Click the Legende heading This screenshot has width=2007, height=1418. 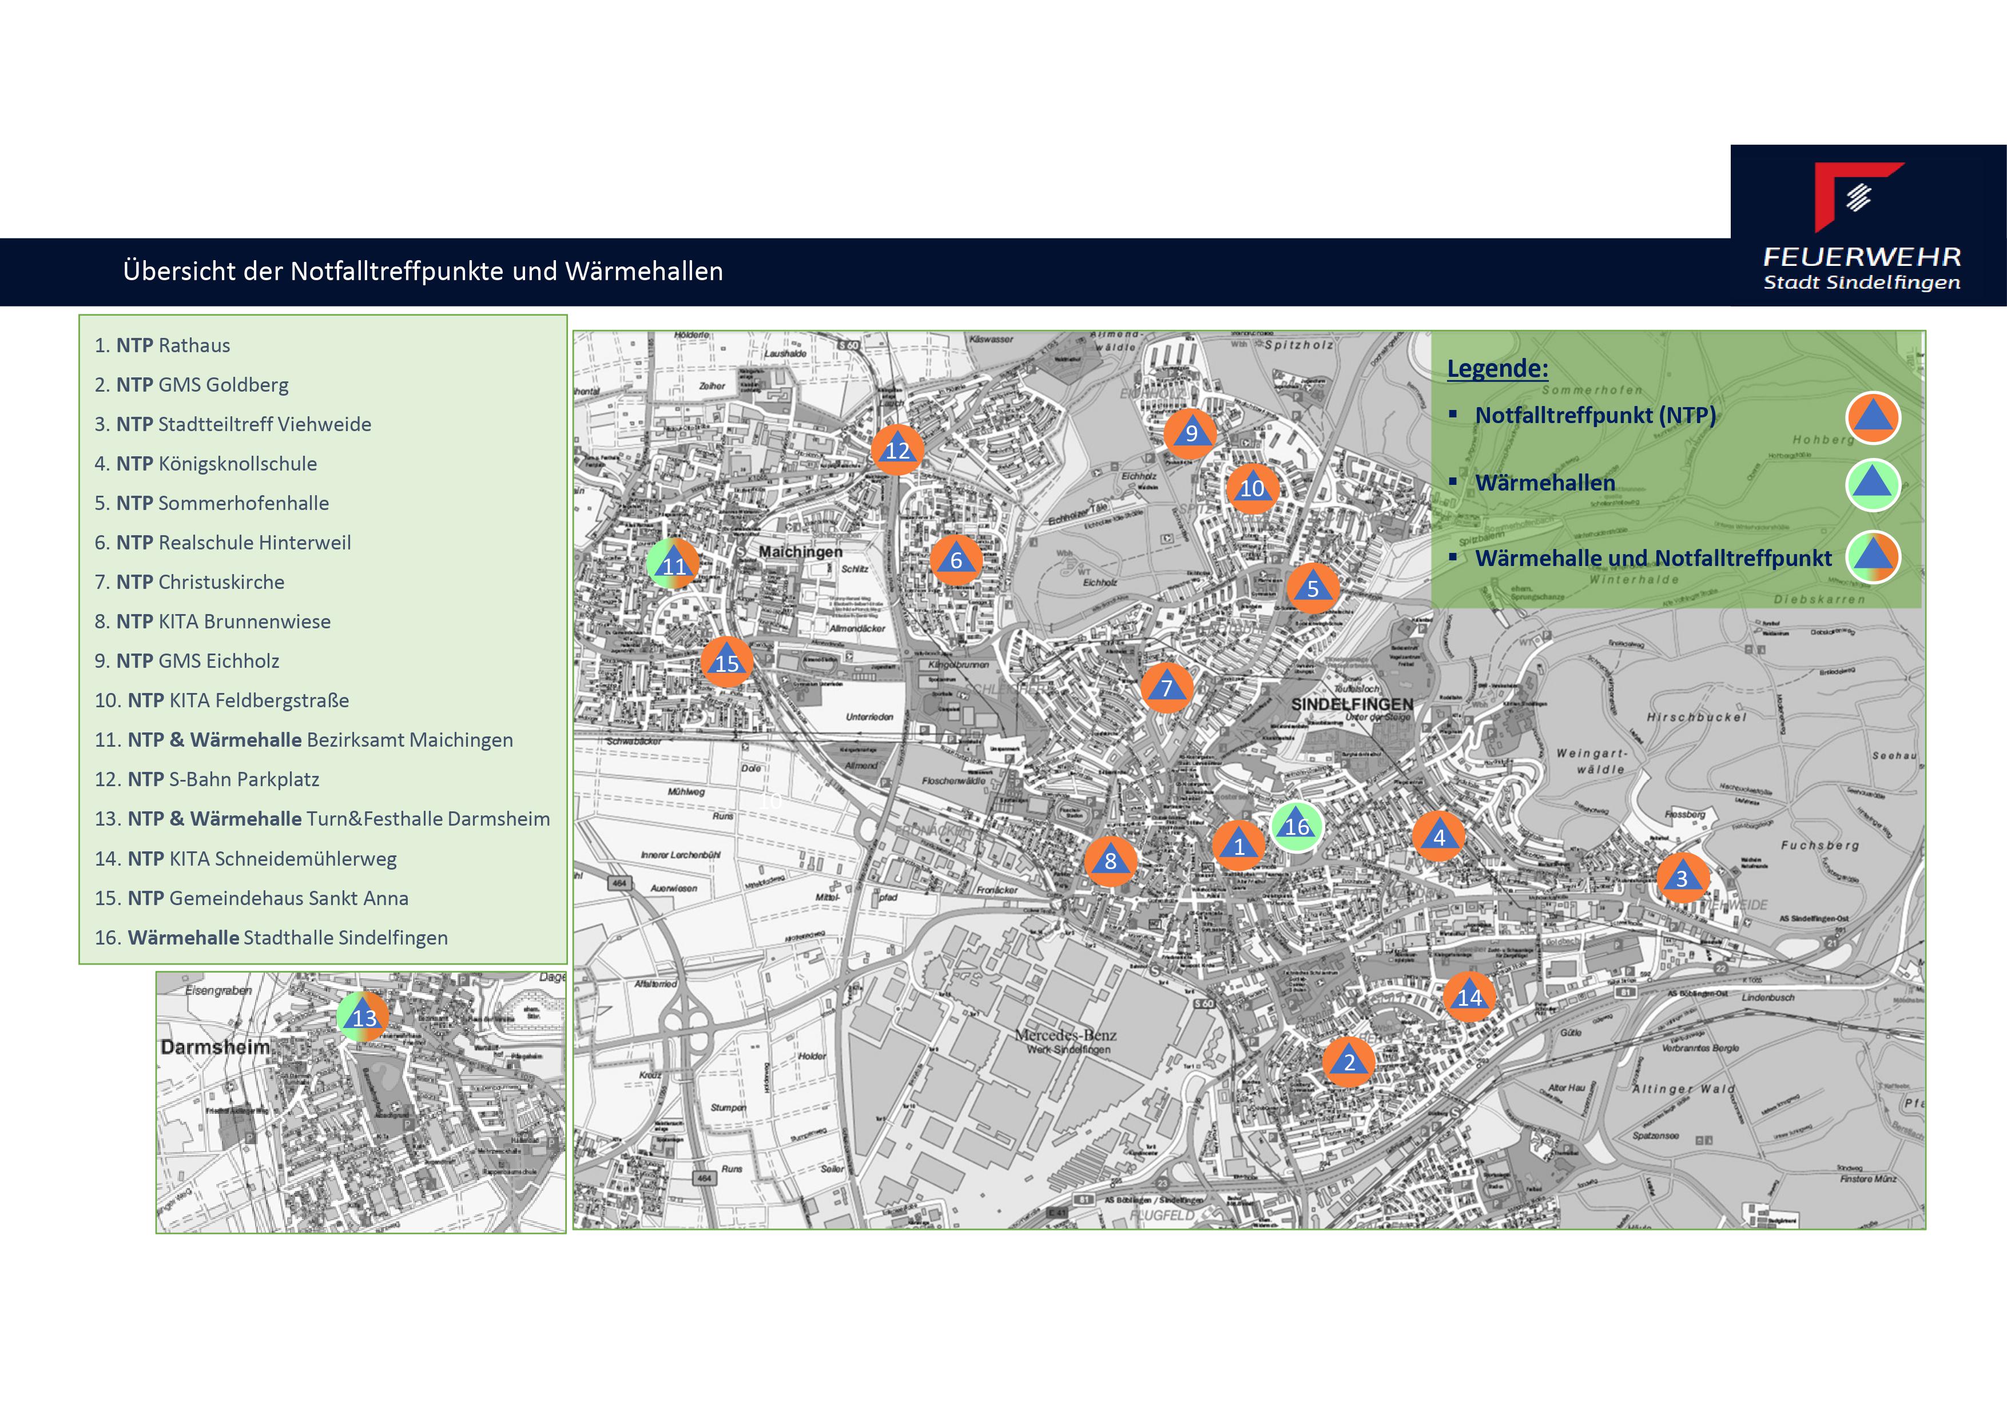click(x=1497, y=368)
